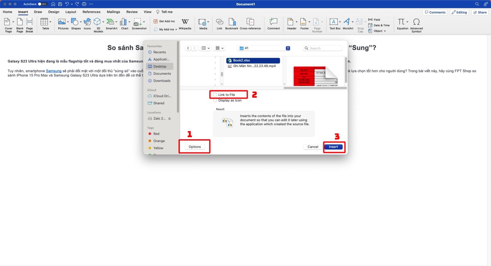Toggle AutoSave switch

(42, 4)
